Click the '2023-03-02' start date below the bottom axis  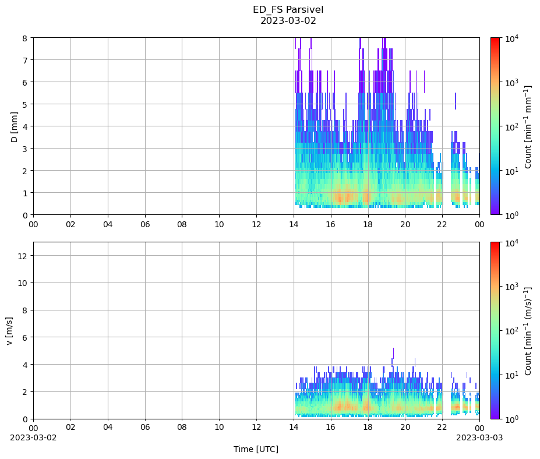33,437
